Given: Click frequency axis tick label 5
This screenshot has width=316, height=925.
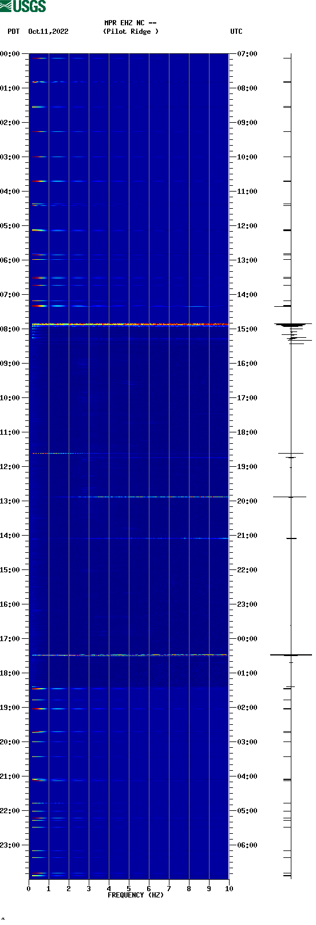Looking at the screenshot, I should [x=129, y=889].
